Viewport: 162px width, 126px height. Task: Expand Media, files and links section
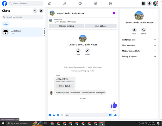[x=139, y=51]
